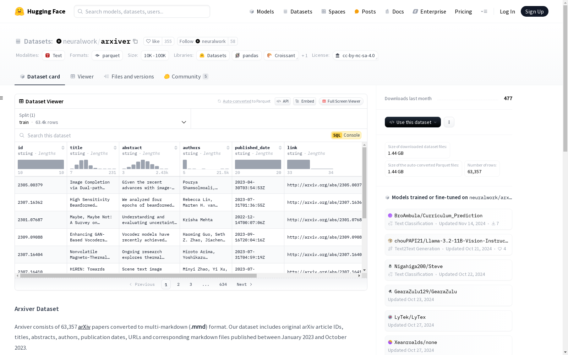Jump to page 634 of the dataset
568x355 pixels.
(223, 284)
